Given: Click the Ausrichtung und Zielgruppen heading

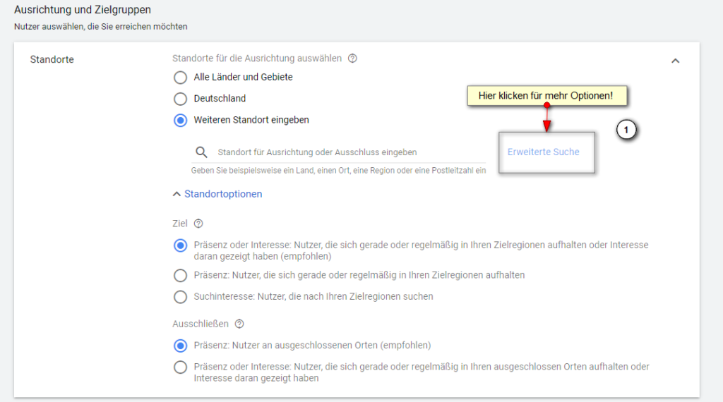Looking at the screenshot, I should tap(83, 11).
